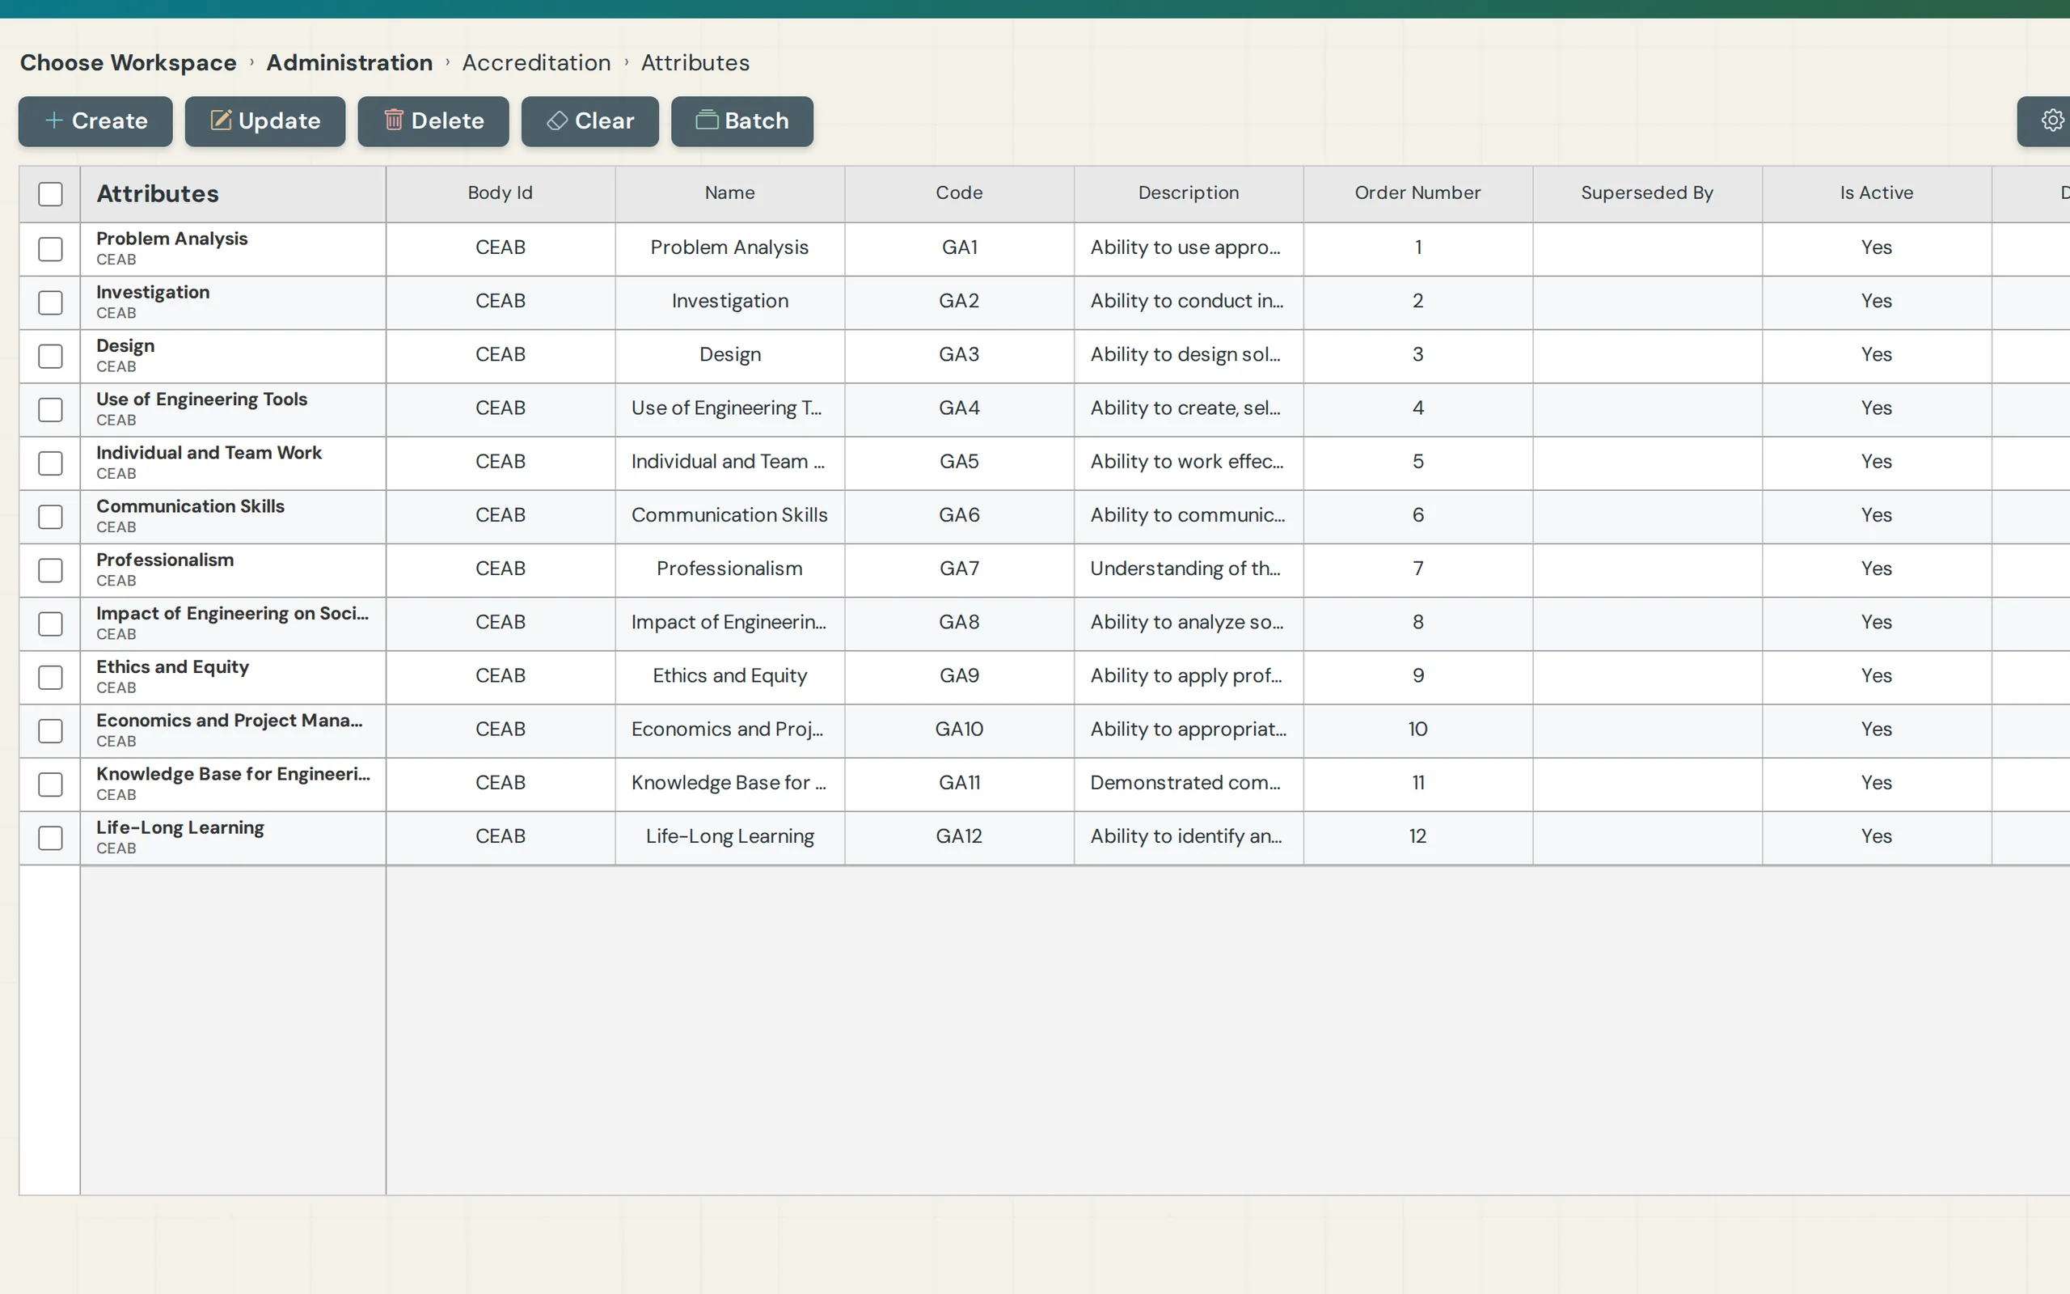
Task: Click the Superseded By column header
Action: (x=1646, y=193)
